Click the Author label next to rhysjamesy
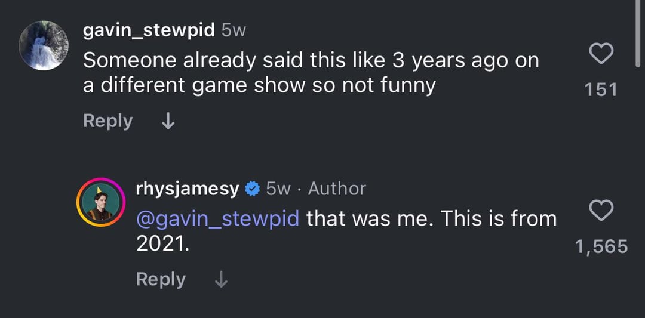Viewport: 645px width, 318px height. click(x=337, y=189)
